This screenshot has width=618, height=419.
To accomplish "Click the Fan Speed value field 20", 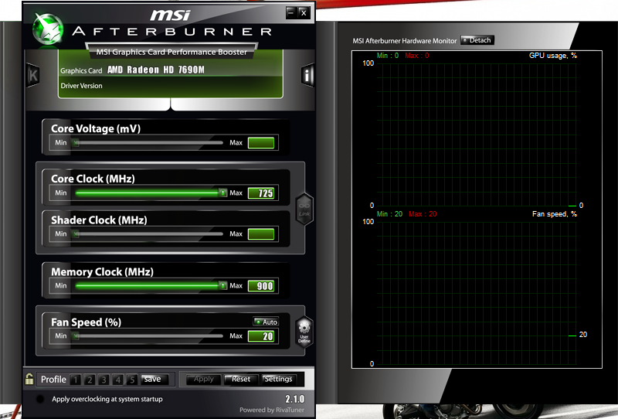I will (261, 336).
